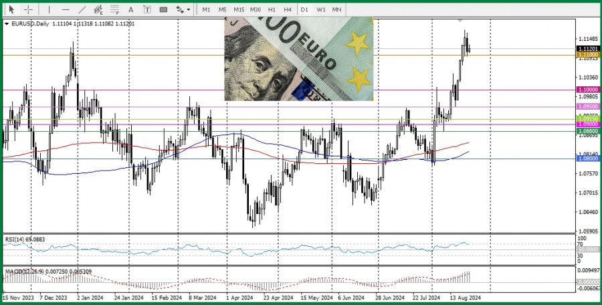Image resolution: width=602 pixels, height=305 pixels.
Task: Switch to M1 timeframe
Action: (206, 9)
